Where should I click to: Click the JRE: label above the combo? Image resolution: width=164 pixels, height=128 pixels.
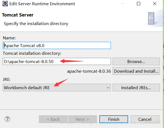[7, 79]
